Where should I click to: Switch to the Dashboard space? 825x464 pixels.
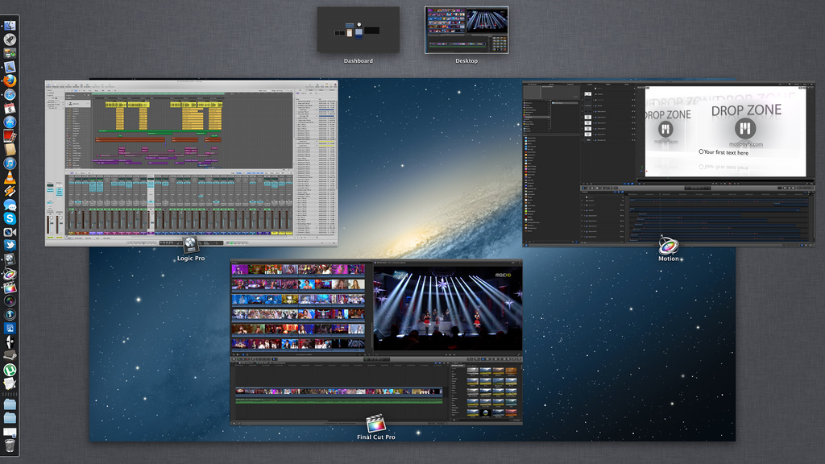(x=358, y=30)
